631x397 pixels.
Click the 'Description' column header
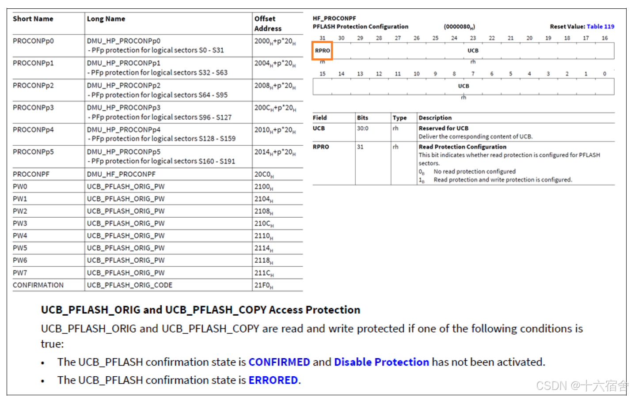pos(435,118)
